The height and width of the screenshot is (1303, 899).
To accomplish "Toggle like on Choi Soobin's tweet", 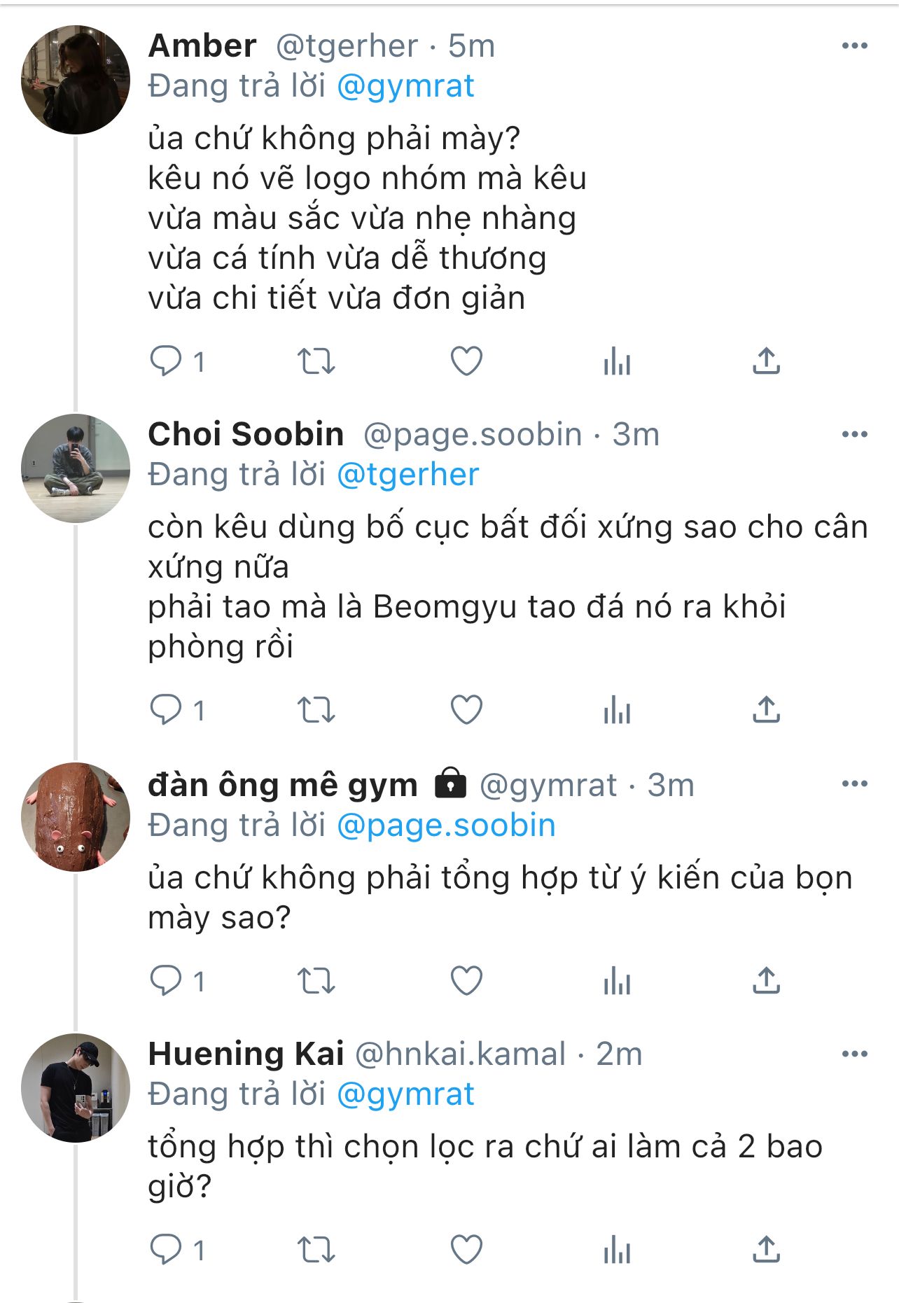I will coord(466,710).
